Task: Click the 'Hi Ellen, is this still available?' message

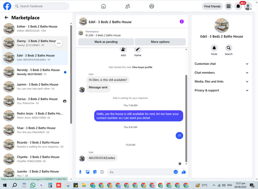Action: 108,80
